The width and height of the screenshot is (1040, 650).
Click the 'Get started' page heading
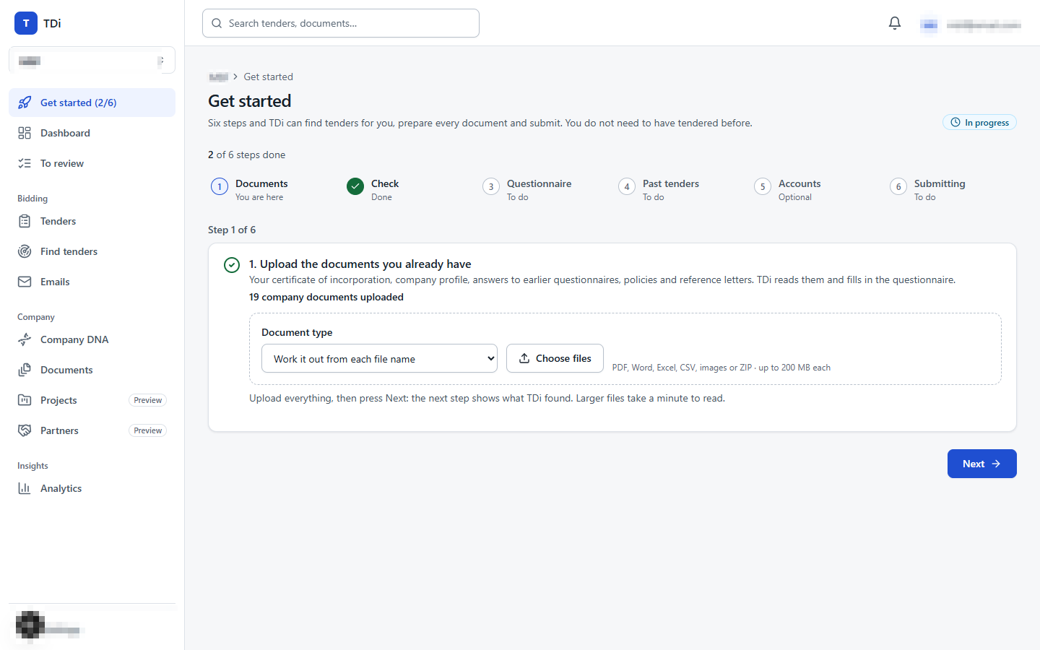250,101
